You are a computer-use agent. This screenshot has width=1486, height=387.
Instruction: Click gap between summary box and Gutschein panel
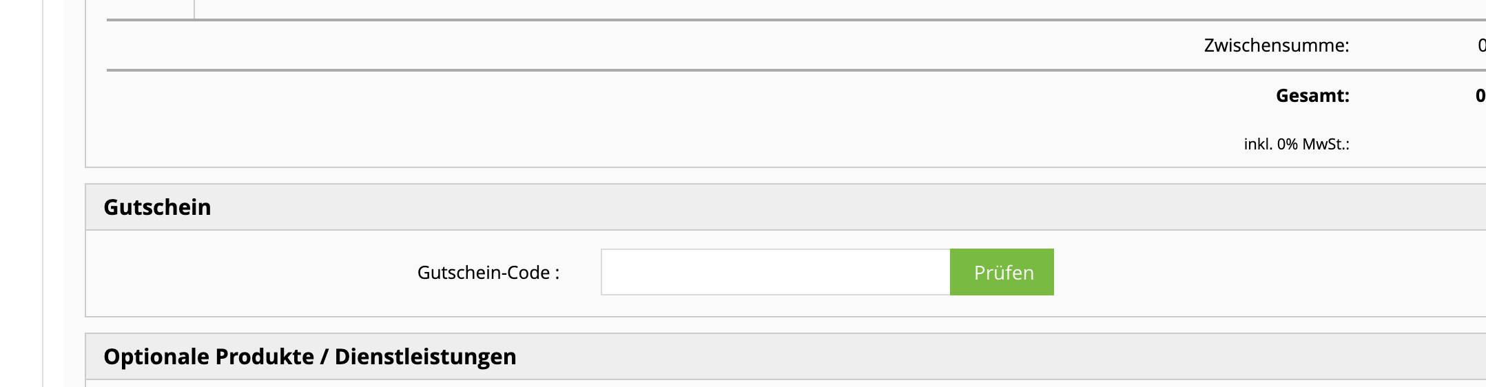coord(785,176)
